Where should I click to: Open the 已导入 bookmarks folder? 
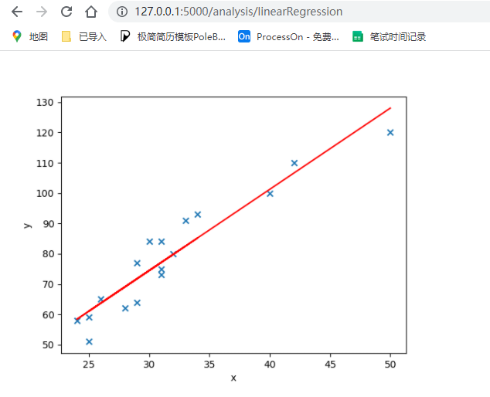84,36
